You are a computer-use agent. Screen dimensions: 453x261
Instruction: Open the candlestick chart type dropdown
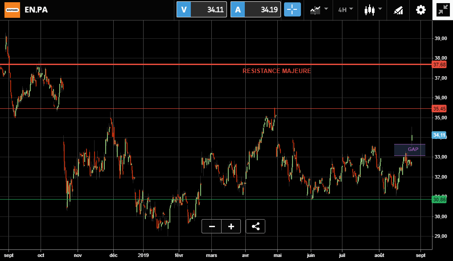pos(373,10)
